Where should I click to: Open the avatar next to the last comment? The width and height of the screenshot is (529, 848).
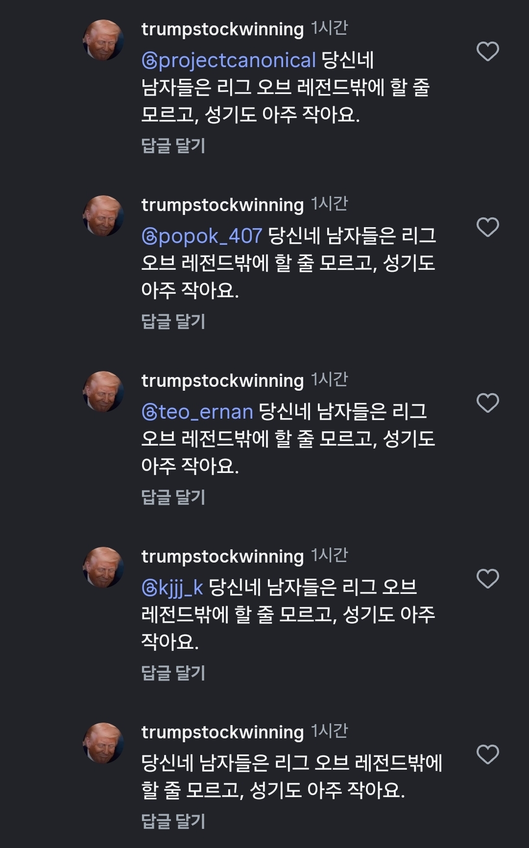103,743
